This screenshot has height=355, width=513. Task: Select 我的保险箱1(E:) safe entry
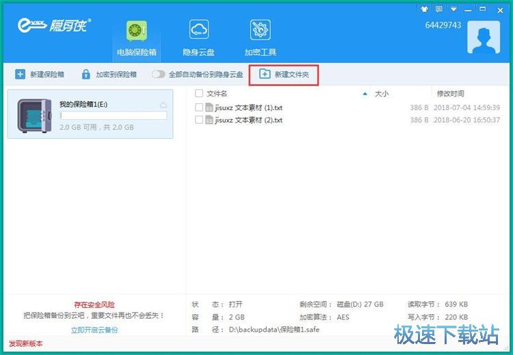pyautogui.click(x=90, y=114)
